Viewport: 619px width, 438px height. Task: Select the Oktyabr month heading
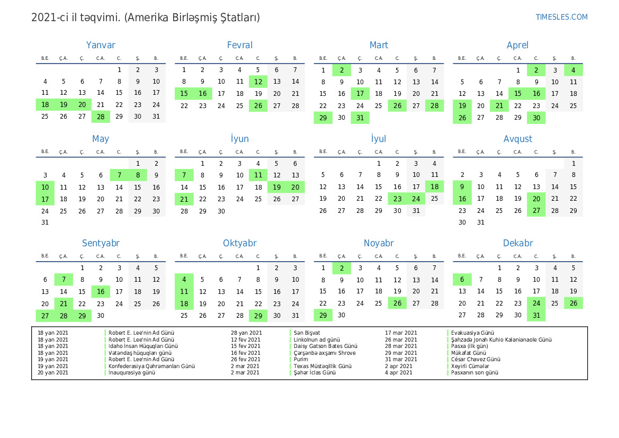(239, 244)
